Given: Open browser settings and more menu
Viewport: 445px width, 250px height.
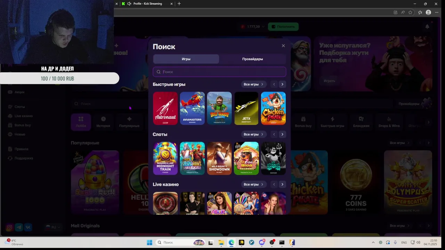Looking at the screenshot, I should (x=437, y=12).
